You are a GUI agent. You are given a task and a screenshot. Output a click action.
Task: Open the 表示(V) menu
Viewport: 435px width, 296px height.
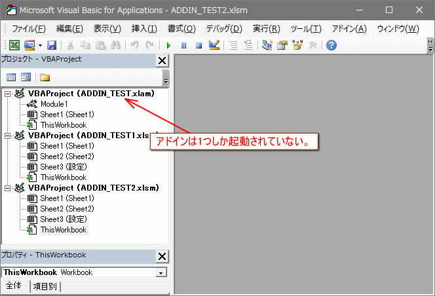tap(107, 29)
